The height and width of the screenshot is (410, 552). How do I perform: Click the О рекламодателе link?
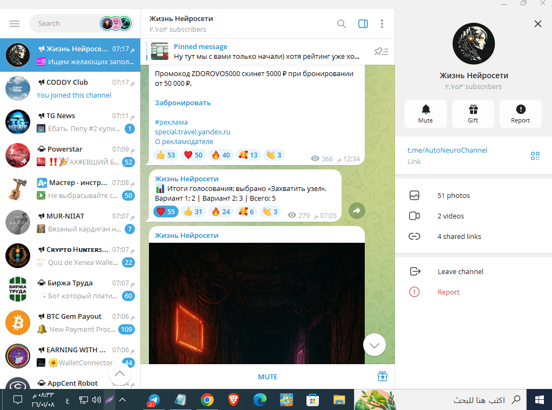pos(184,142)
